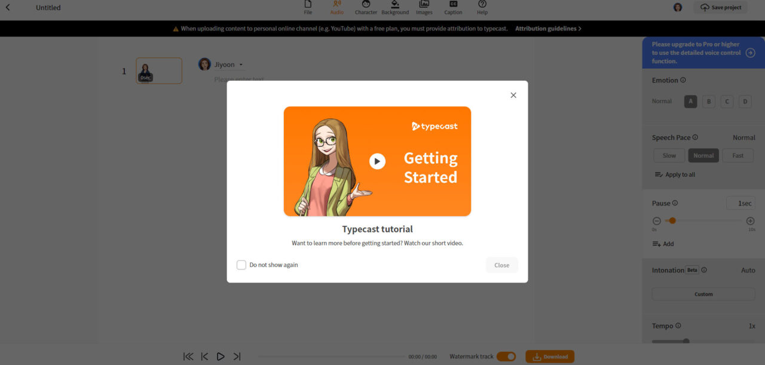Image resolution: width=765 pixels, height=365 pixels.
Task: Select the Audio mode icon
Action: (336, 8)
